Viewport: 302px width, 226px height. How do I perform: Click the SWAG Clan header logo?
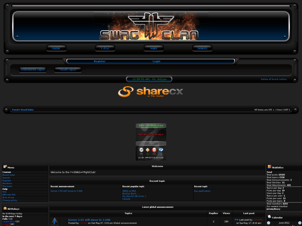click(x=149, y=26)
